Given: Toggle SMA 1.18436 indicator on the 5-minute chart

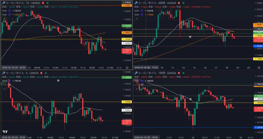Looking at the screenshot, I should 10,81.
